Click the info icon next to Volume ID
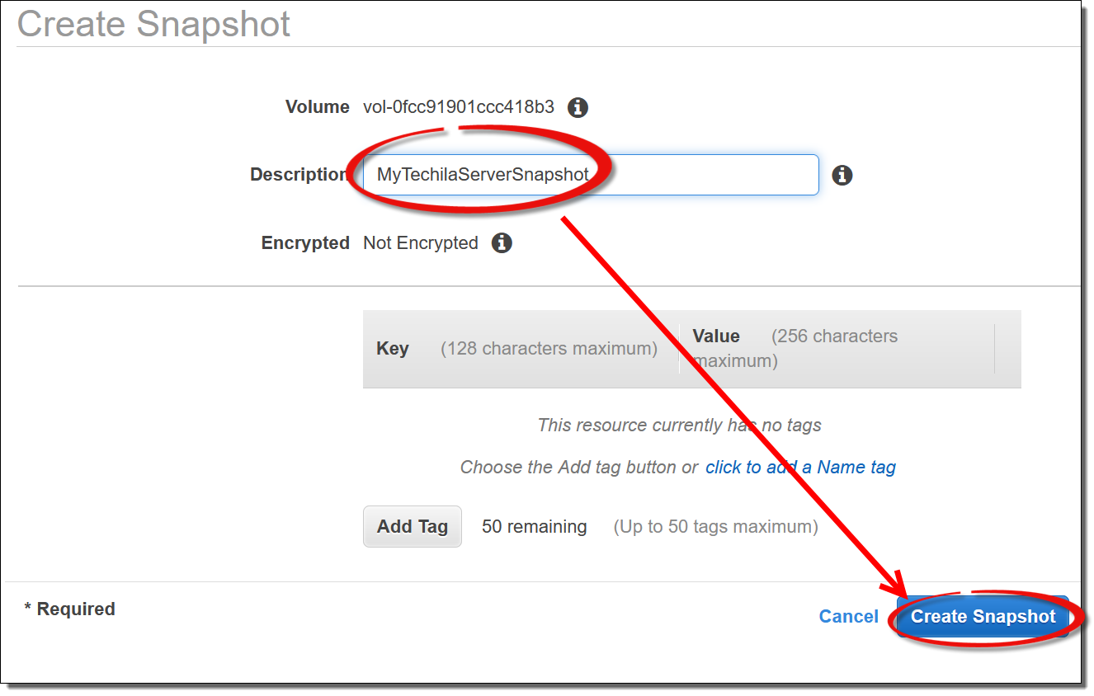 click(x=578, y=107)
